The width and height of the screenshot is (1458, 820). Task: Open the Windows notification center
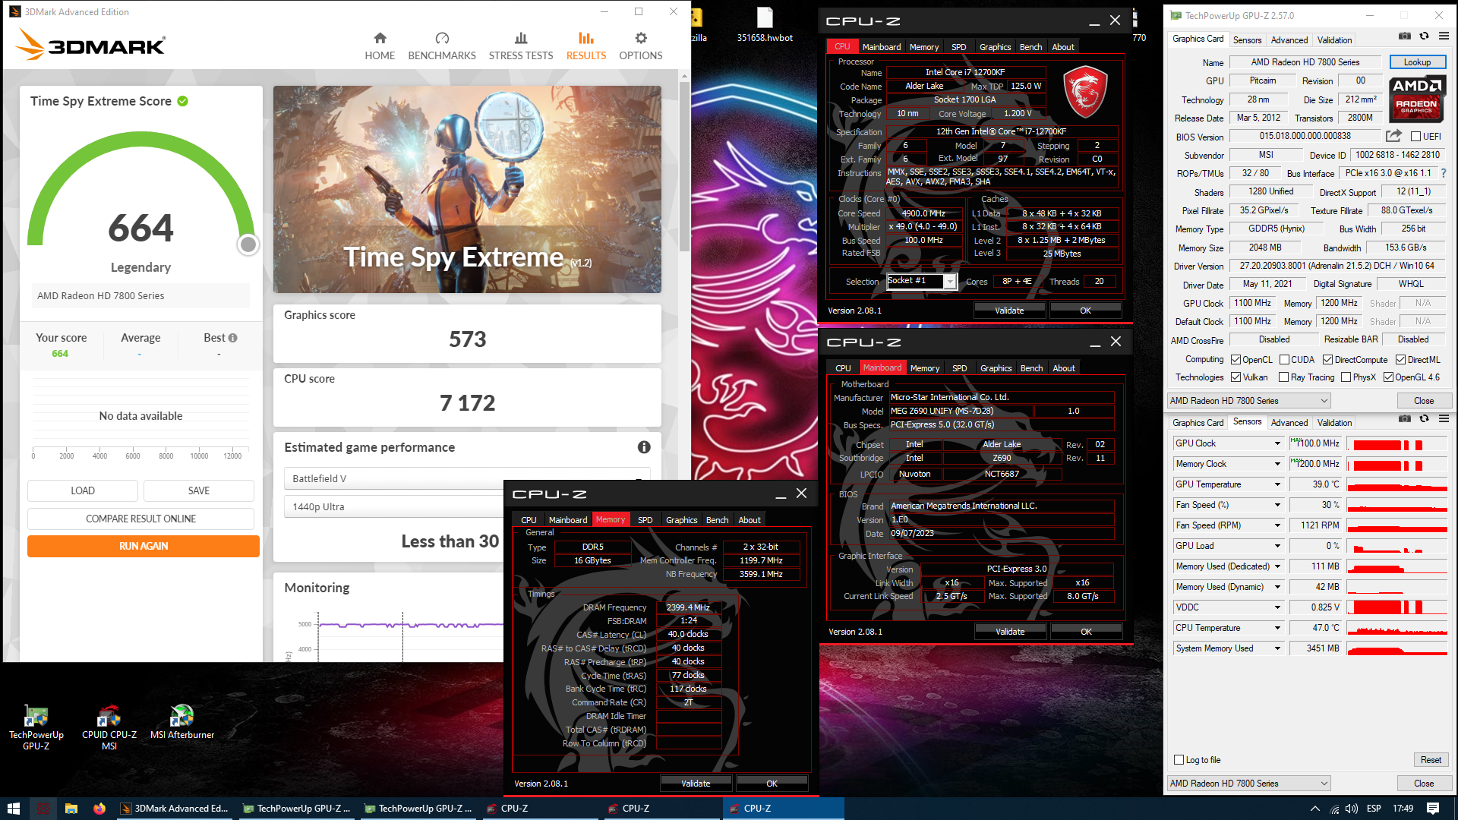(x=1433, y=809)
